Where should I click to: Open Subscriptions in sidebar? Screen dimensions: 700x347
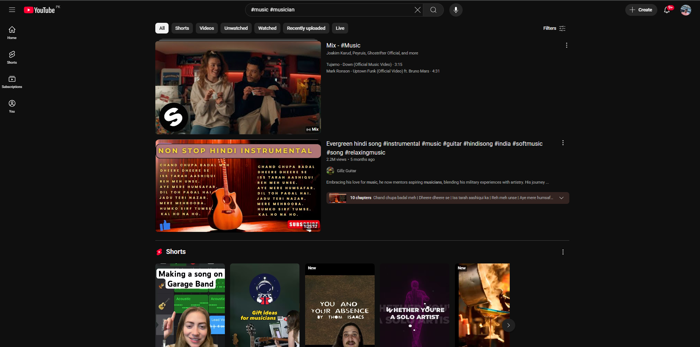click(12, 82)
